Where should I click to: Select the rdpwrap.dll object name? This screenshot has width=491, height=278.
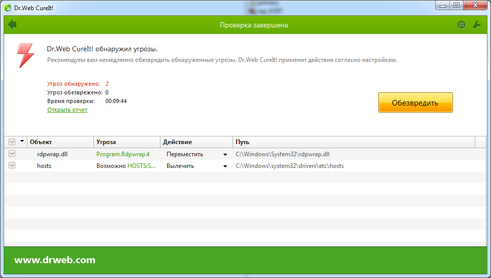[x=52, y=154]
